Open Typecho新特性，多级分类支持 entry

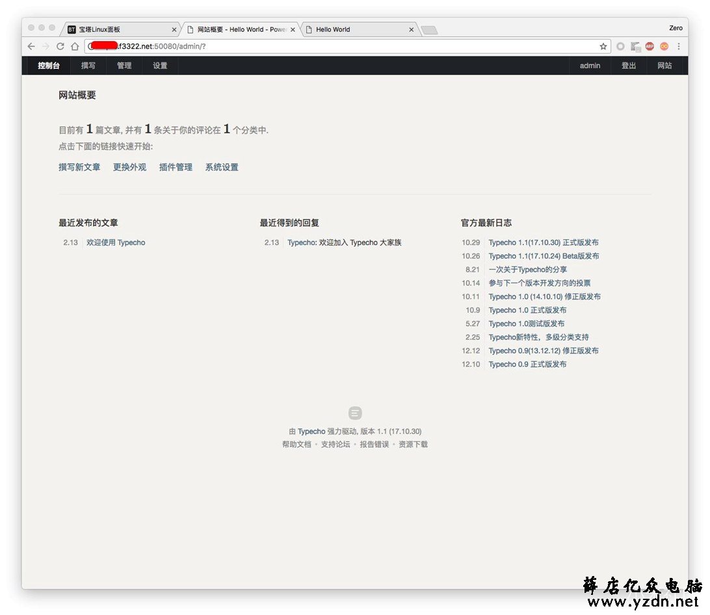point(538,337)
